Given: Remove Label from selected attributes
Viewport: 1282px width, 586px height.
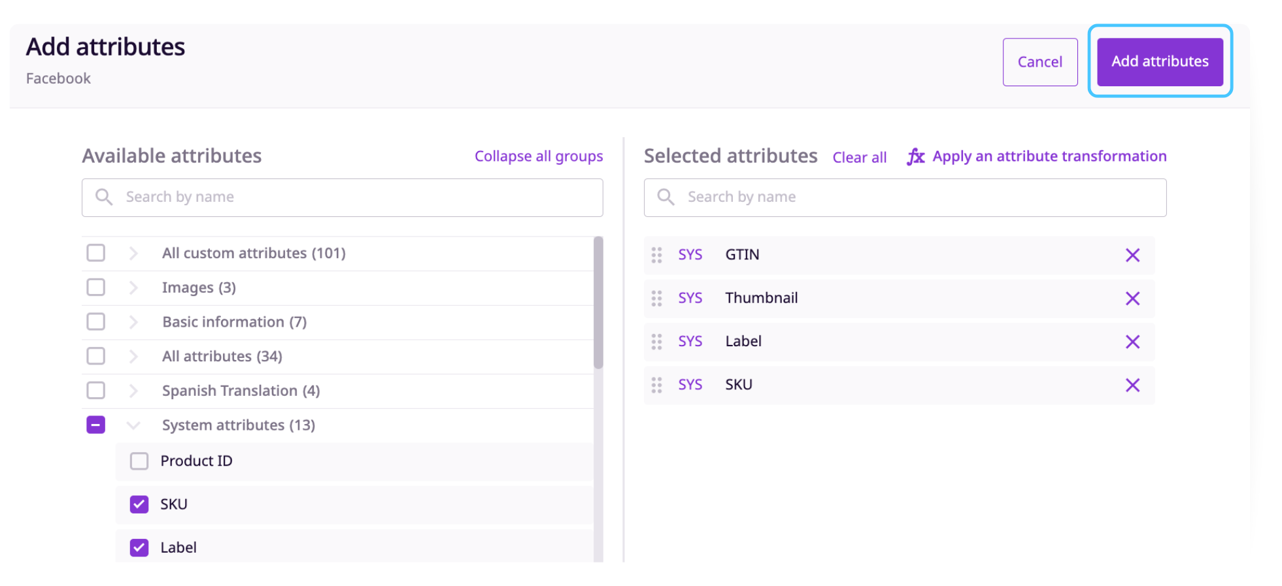Looking at the screenshot, I should coord(1132,342).
